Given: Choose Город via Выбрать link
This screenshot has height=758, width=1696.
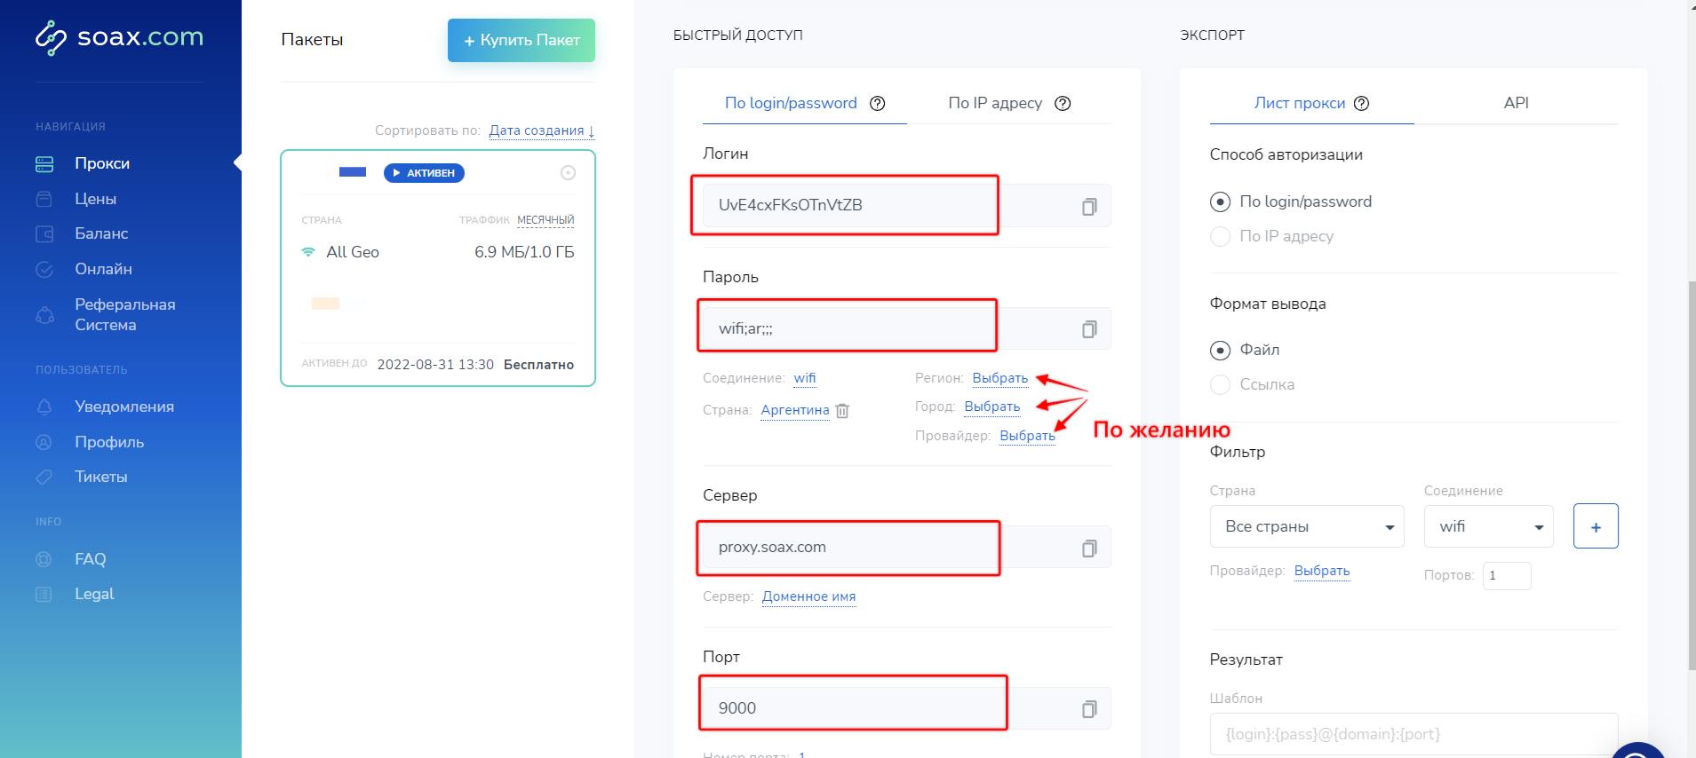Looking at the screenshot, I should 992,407.
